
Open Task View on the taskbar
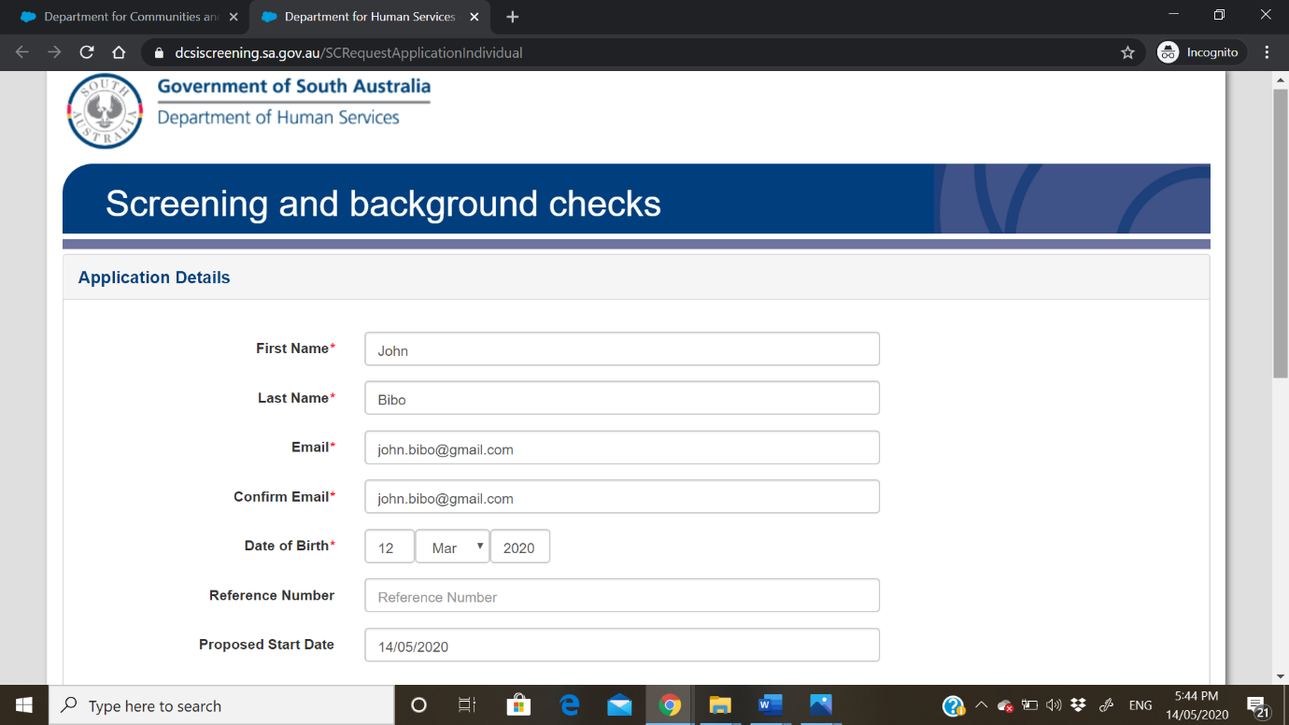coord(467,705)
